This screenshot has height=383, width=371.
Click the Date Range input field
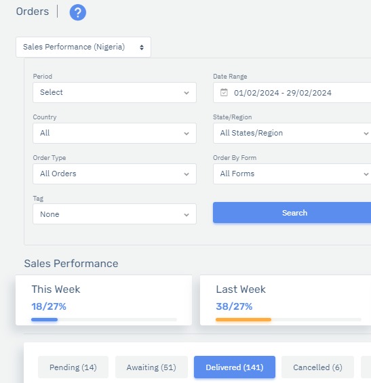pos(292,93)
